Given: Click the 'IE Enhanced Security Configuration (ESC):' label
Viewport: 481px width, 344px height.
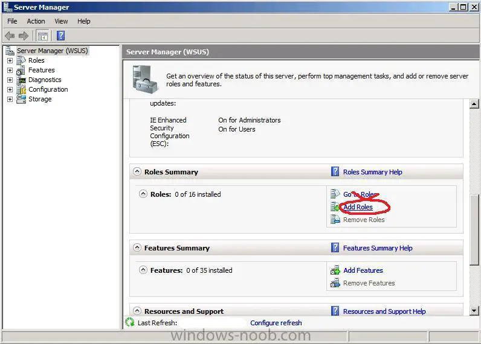Looking at the screenshot, I should pos(170,132).
